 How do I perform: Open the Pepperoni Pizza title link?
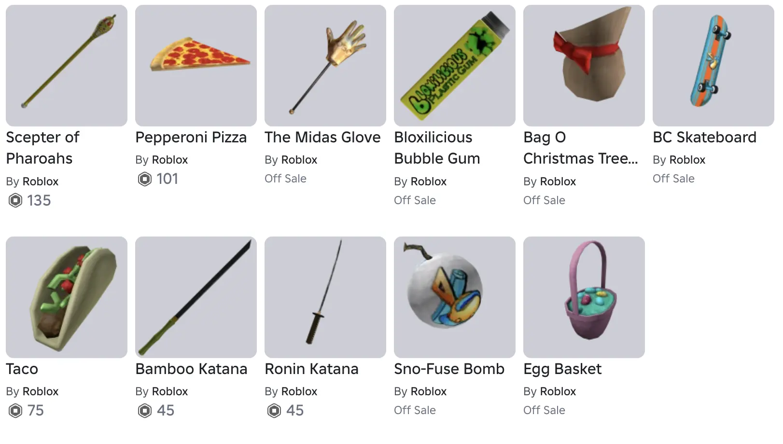[x=191, y=138]
